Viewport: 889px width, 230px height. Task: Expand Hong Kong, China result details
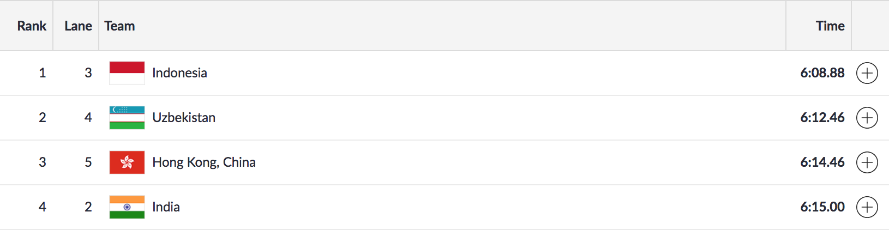pos(867,162)
